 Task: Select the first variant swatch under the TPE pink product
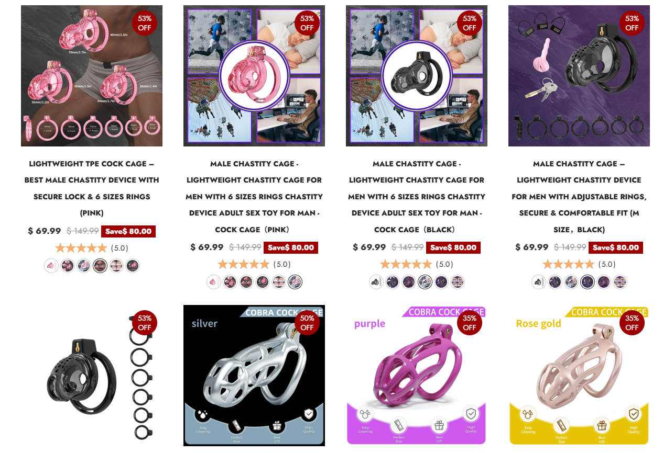coord(51,266)
